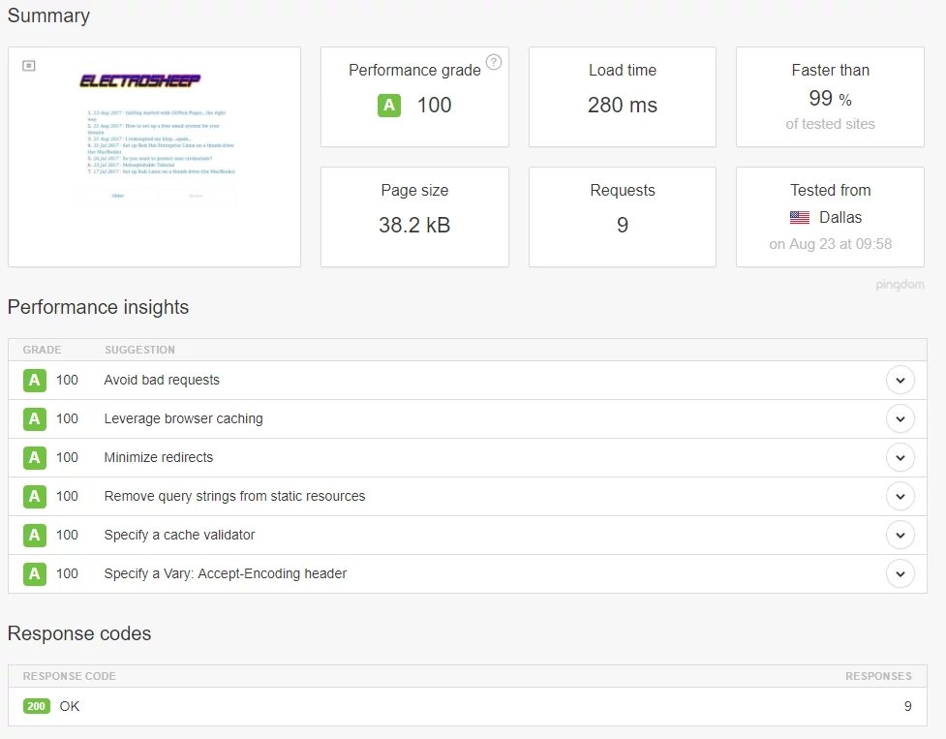946x739 pixels.
Task: Expand the Leverage browser caching suggestion
Action: 900,418
